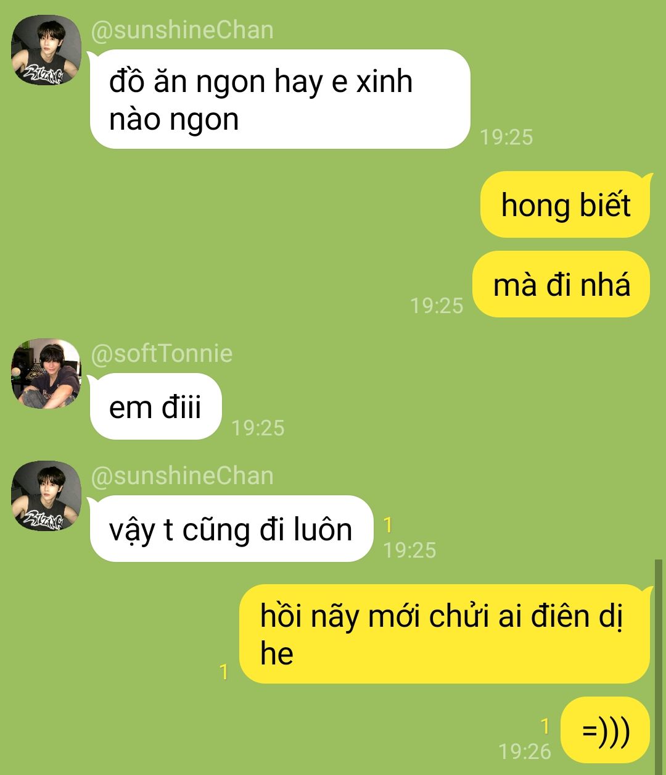Click the read count '1' next to '=)))'

coord(545,726)
